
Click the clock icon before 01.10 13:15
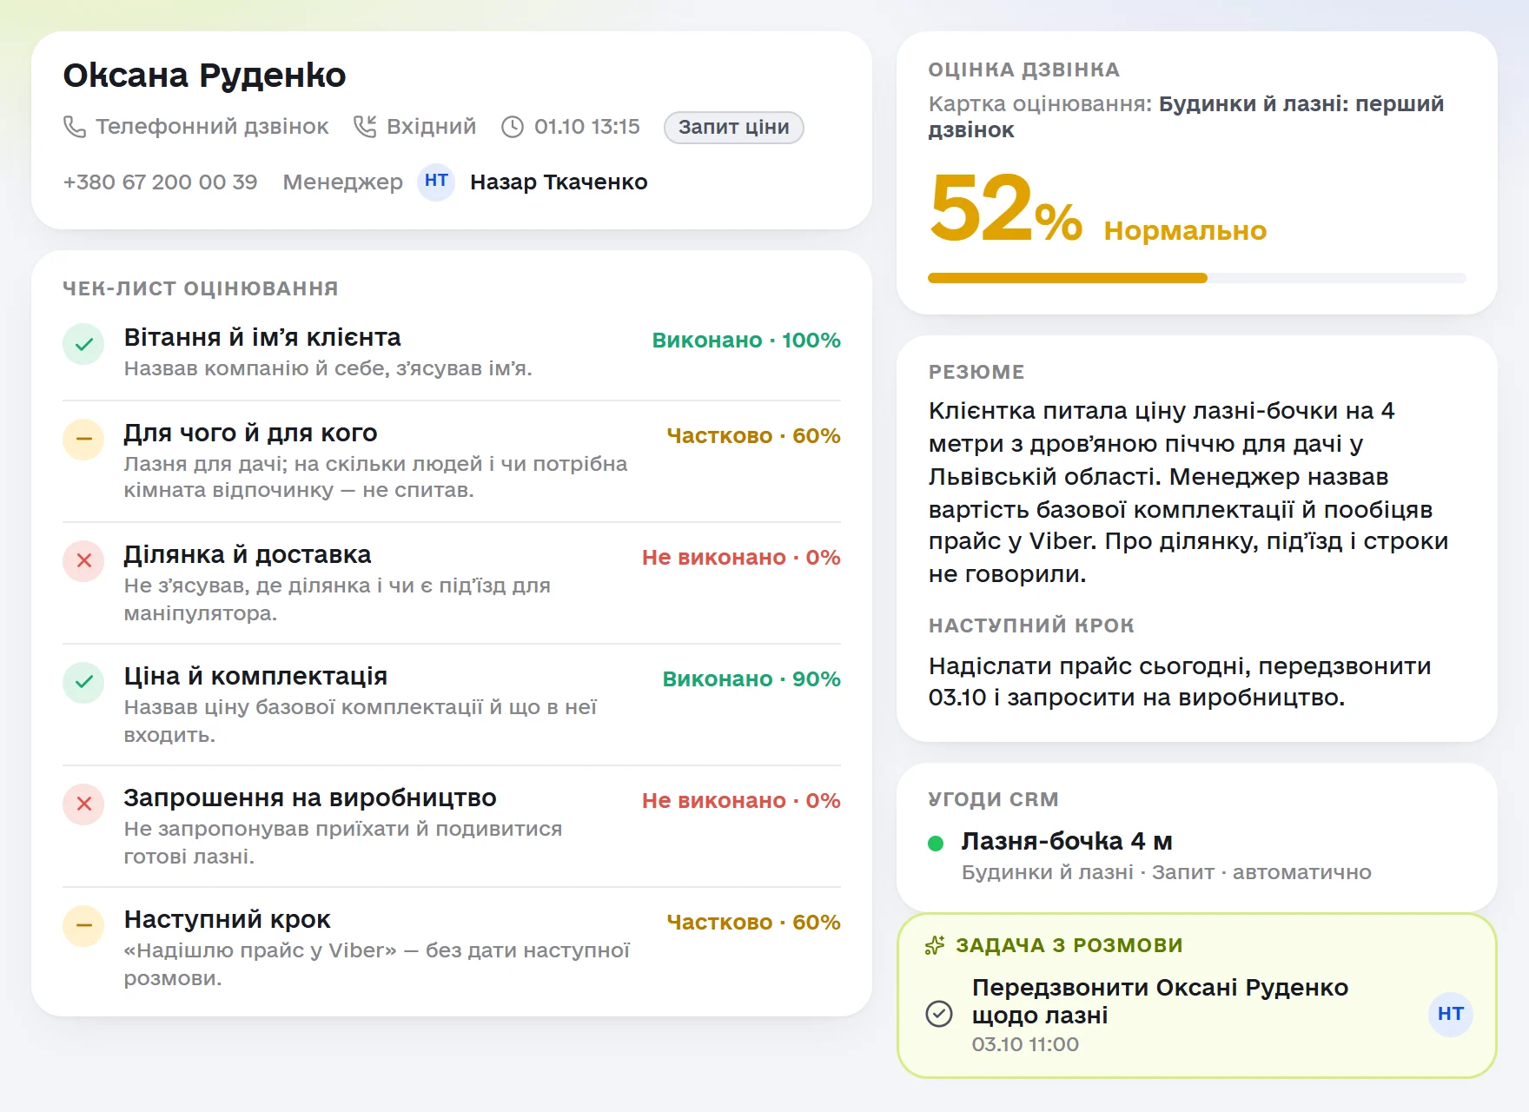(x=513, y=127)
